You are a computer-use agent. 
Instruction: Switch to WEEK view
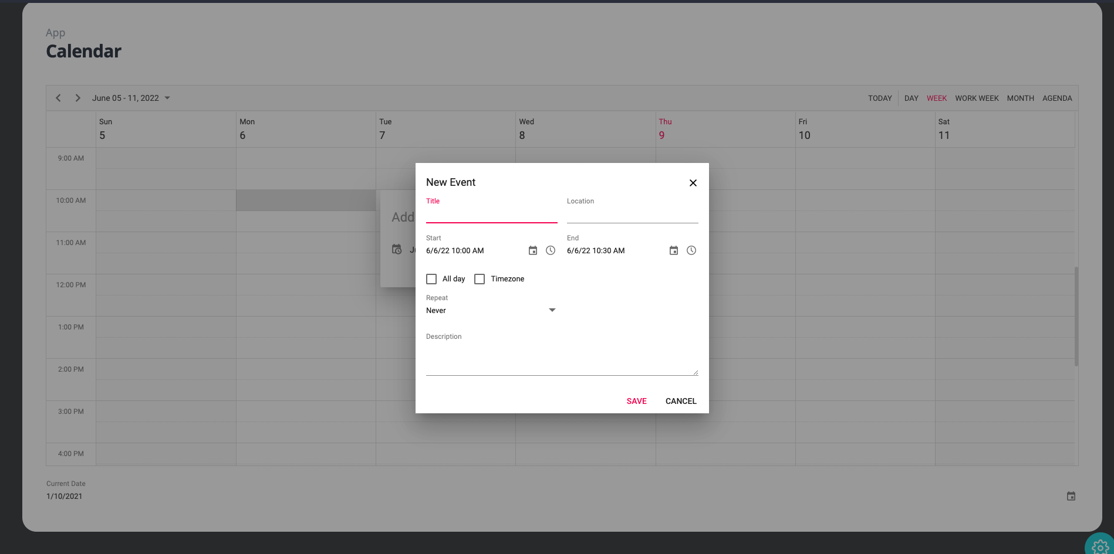(x=937, y=98)
